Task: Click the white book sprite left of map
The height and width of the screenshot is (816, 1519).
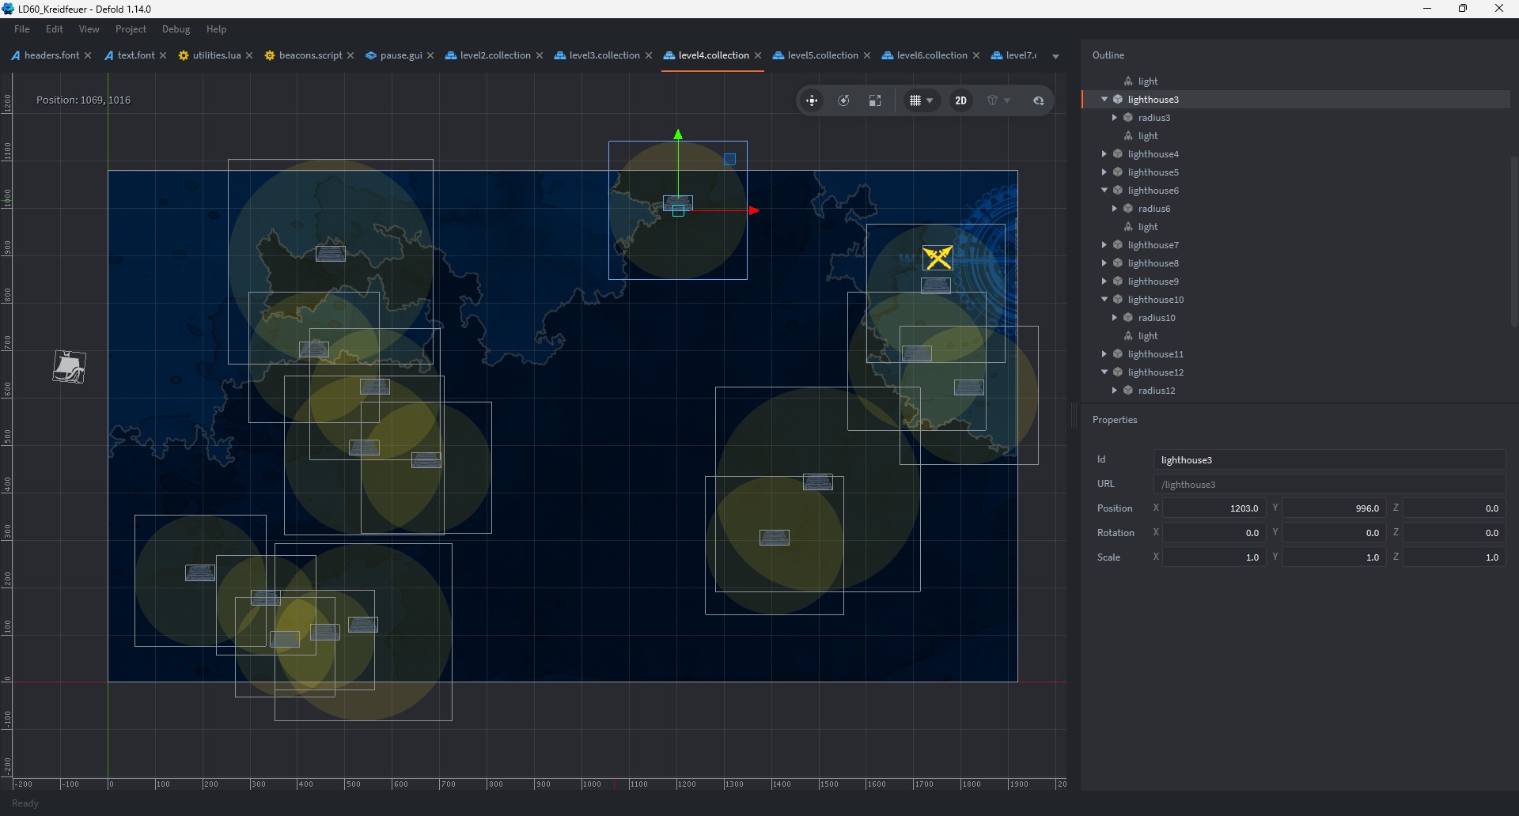Action: point(69,367)
